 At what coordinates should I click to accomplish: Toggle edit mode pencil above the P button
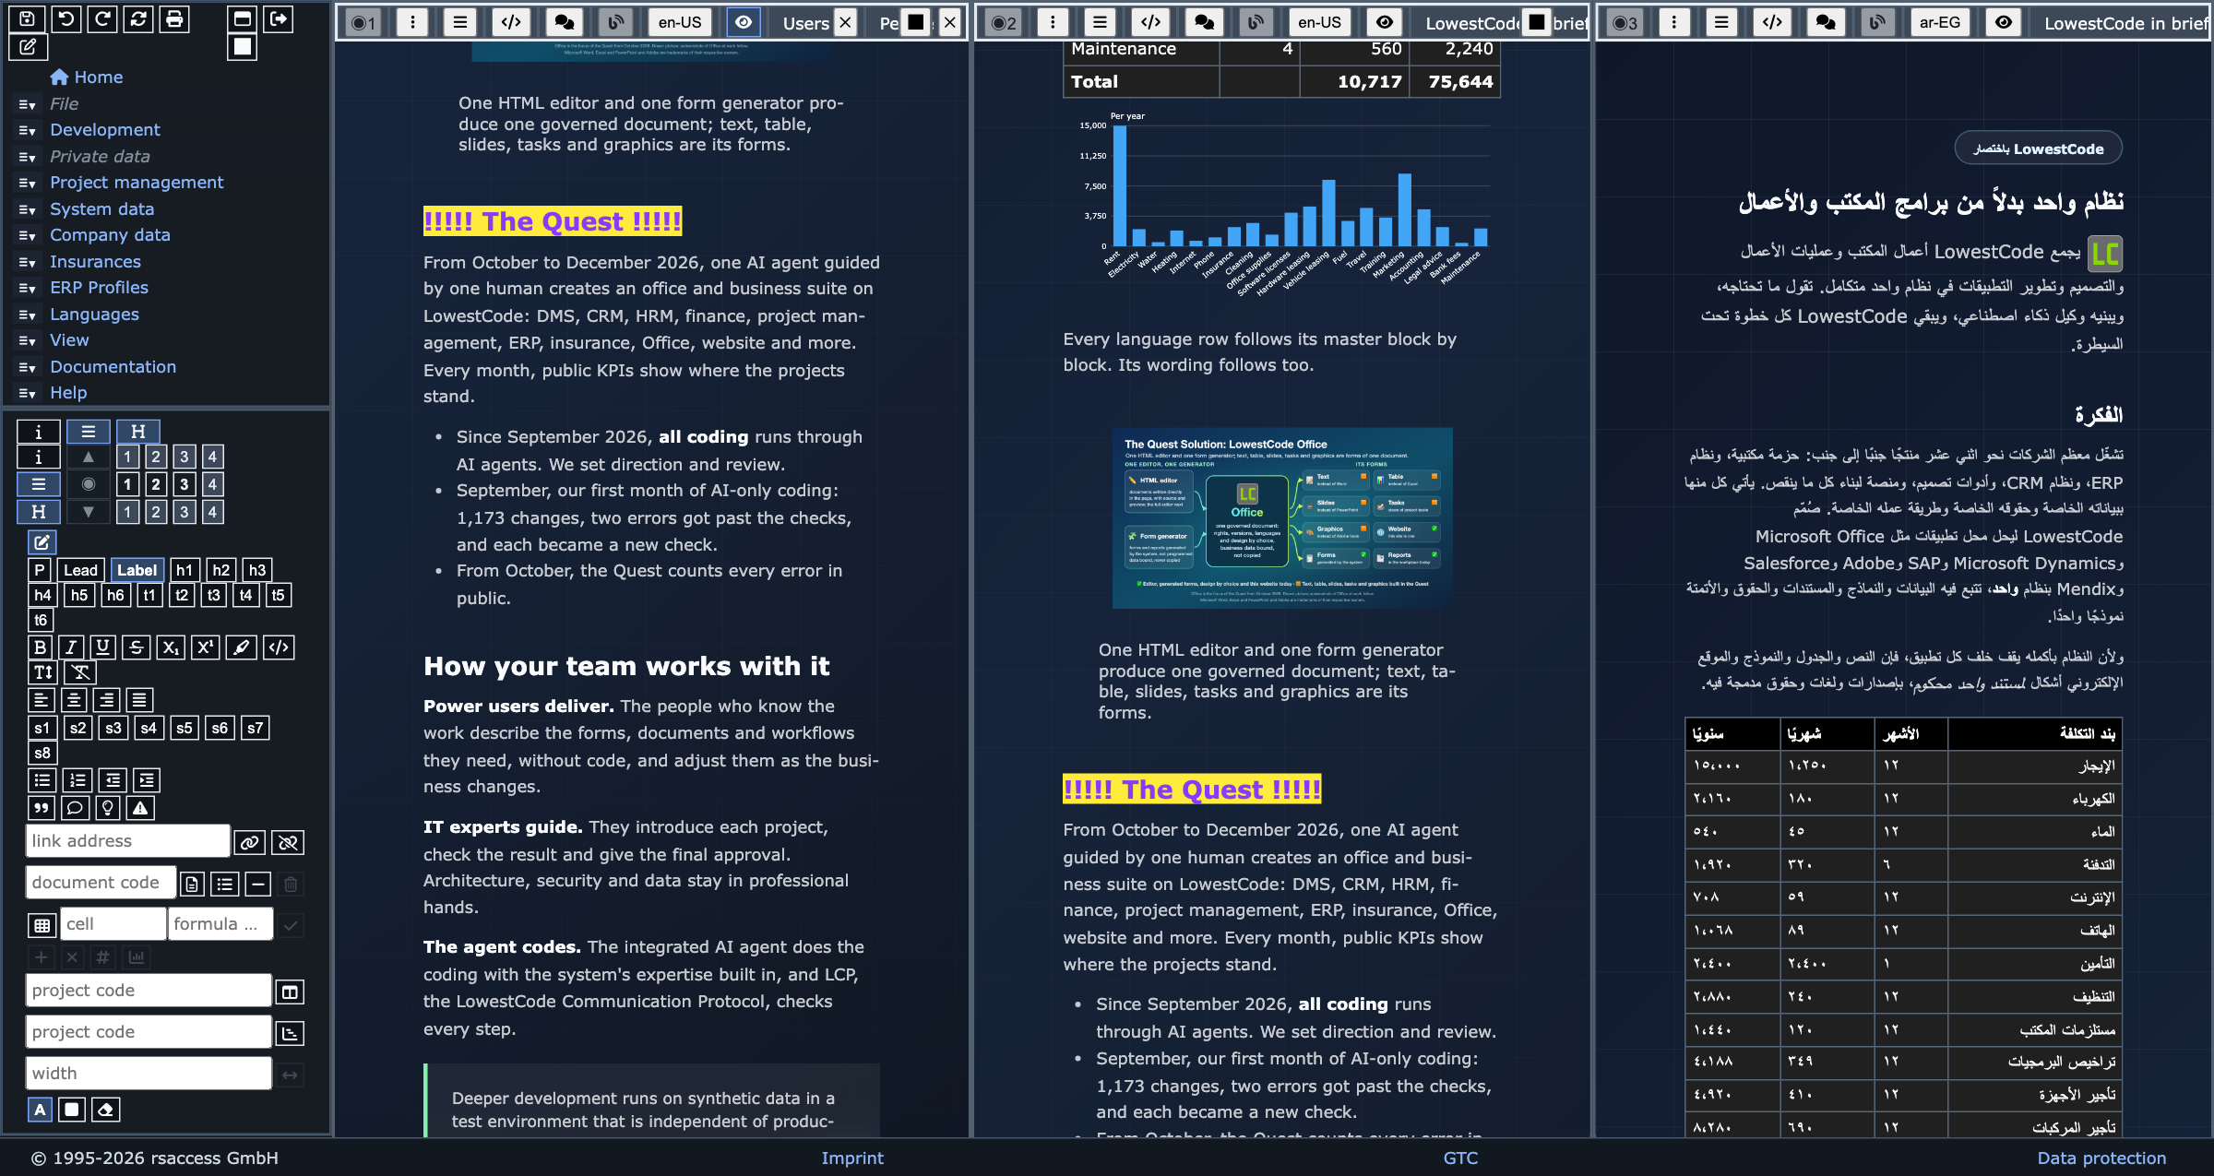click(x=42, y=542)
